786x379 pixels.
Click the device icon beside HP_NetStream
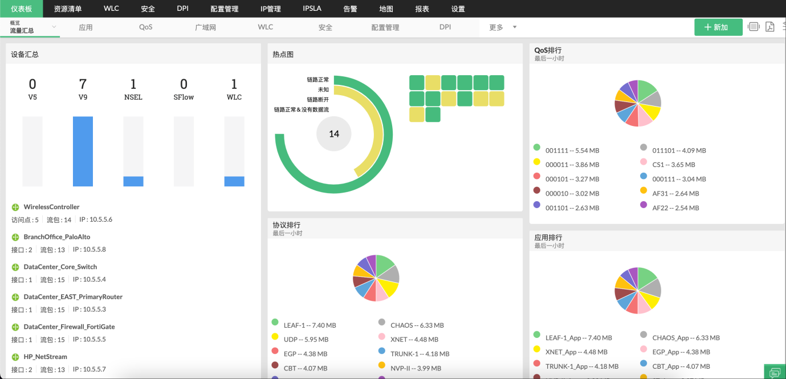[x=15, y=357]
